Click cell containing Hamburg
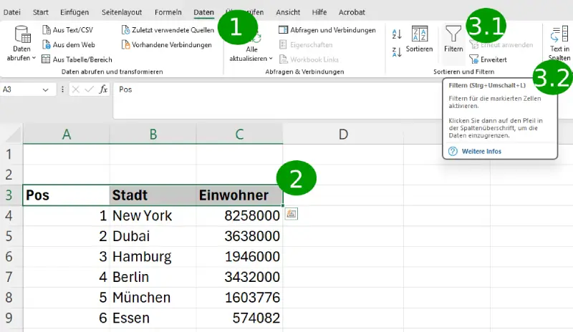The height and width of the screenshot is (332, 573). pos(153,256)
